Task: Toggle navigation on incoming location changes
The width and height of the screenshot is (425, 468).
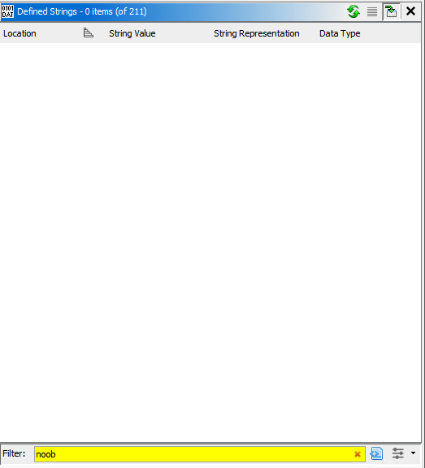Action: click(391, 11)
